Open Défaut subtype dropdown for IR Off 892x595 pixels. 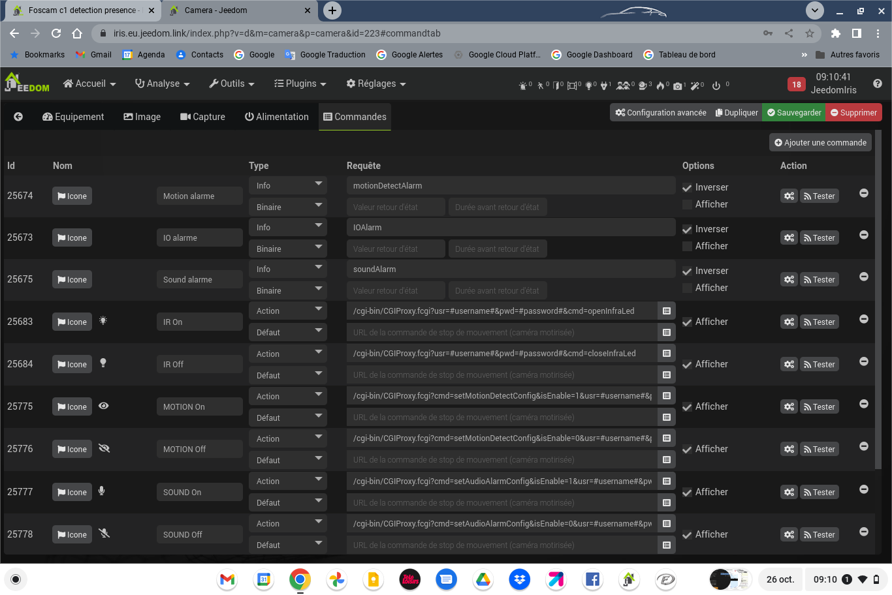(x=287, y=375)
